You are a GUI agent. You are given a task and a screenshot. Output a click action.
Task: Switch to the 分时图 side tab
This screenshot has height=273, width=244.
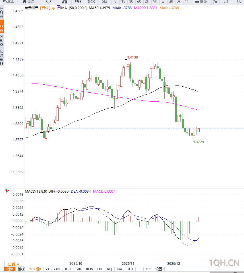click(x=2, y=13)
